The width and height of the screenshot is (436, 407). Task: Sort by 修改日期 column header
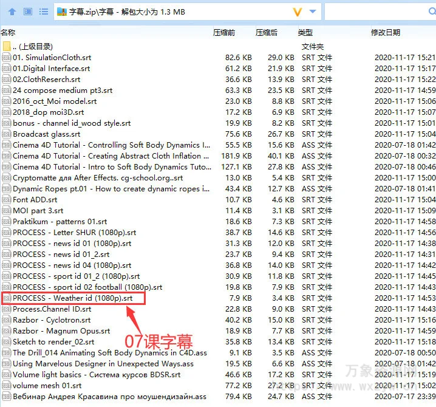pos(386,32)
